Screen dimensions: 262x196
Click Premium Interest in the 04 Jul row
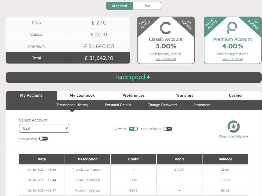(88, 180)
